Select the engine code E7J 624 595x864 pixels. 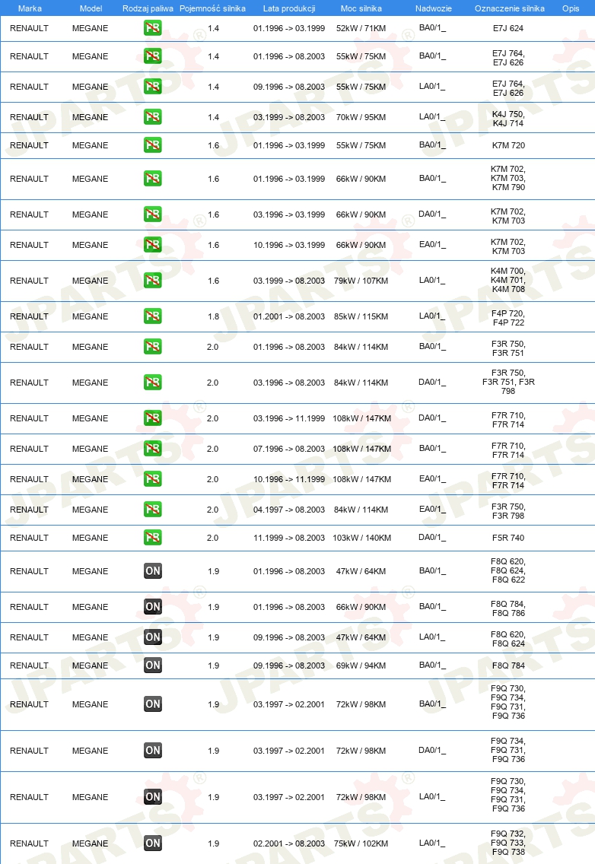[x=508, y=28]
